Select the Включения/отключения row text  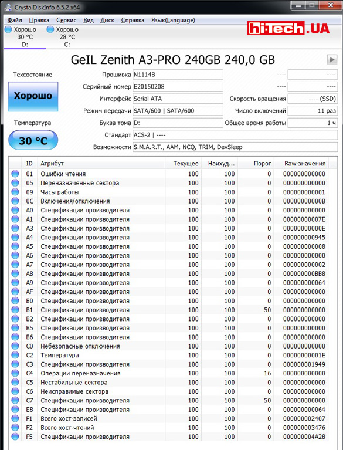75,201
